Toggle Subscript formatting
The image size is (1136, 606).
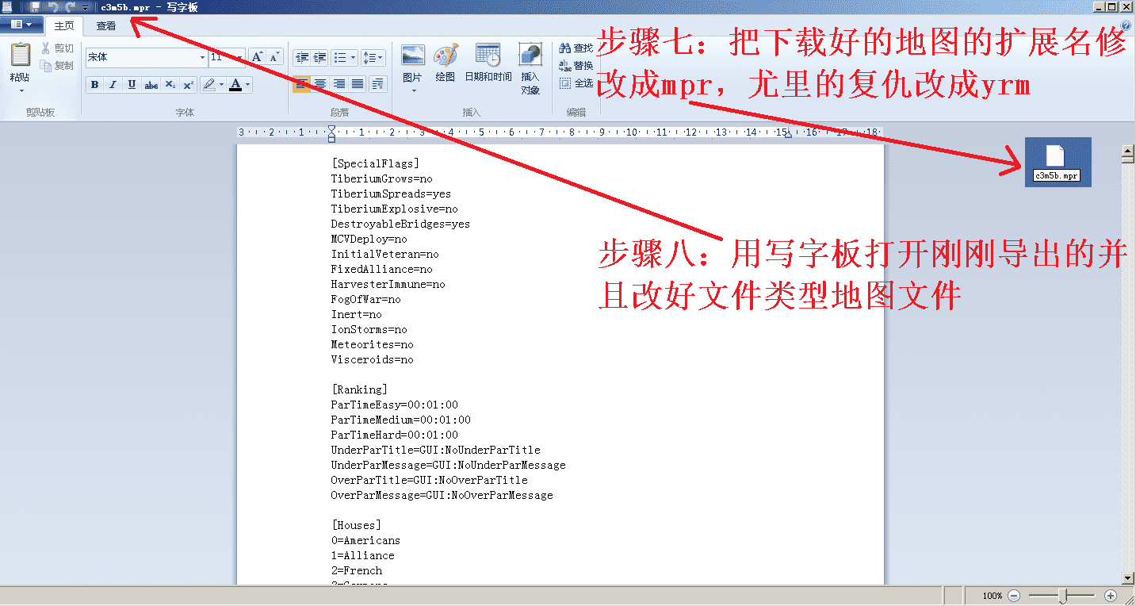(170, 84)
